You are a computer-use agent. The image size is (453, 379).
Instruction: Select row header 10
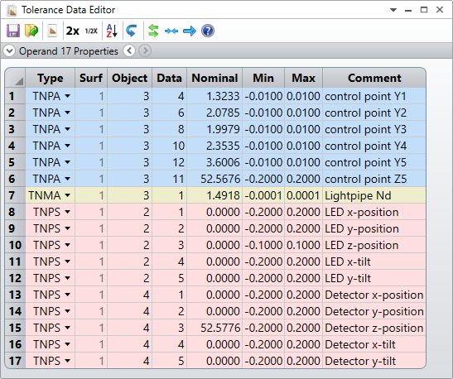pyautogui.click(x=15, y=245)
